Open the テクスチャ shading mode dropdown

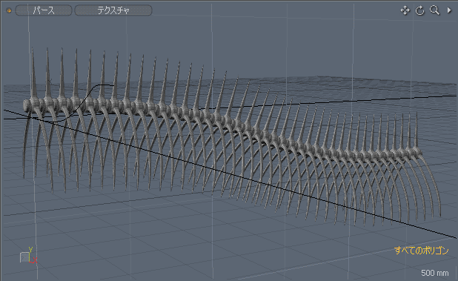[x=113, y=10]
